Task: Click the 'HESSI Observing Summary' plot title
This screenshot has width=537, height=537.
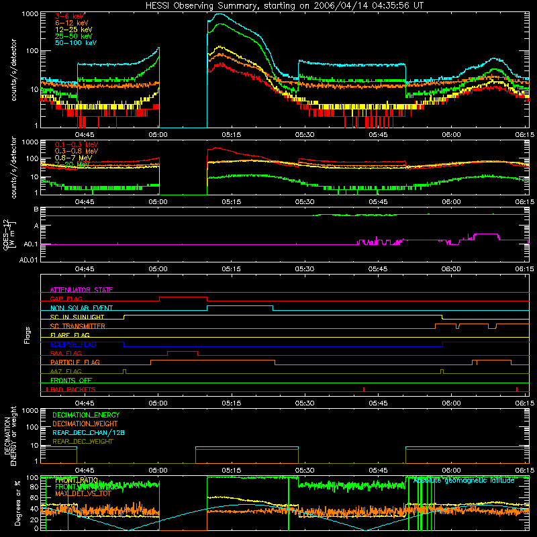Action: 284,6
